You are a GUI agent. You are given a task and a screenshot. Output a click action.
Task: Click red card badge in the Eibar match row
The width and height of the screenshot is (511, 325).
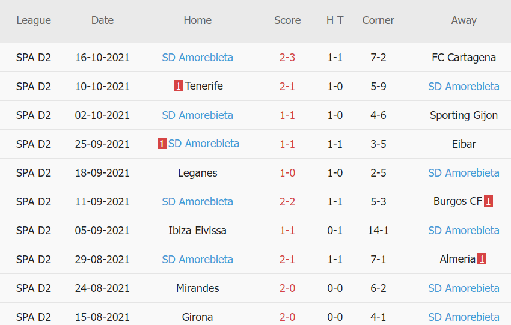click(162, 144)
